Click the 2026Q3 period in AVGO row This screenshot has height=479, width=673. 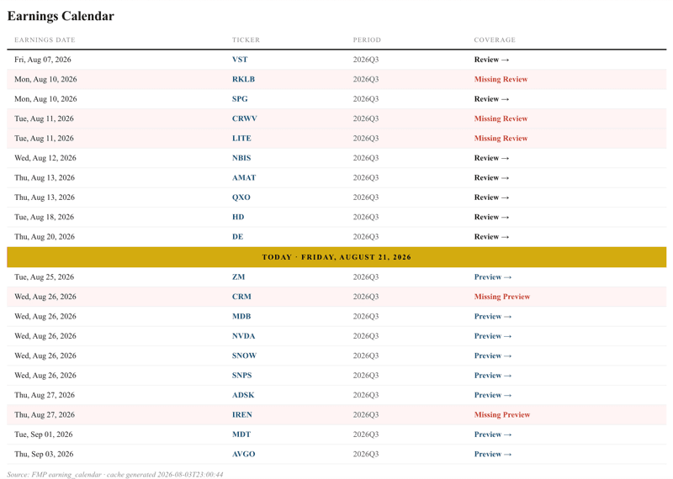point(366,455)
